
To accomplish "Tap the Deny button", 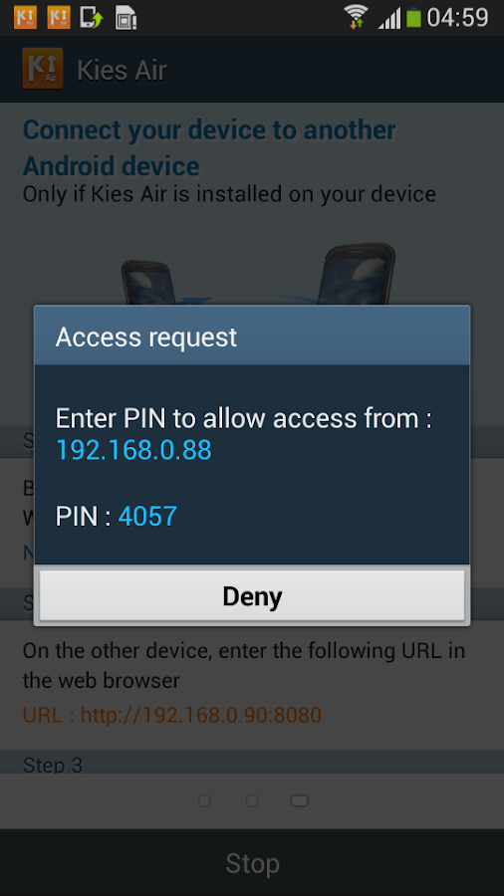I will [x=252, y=596].
